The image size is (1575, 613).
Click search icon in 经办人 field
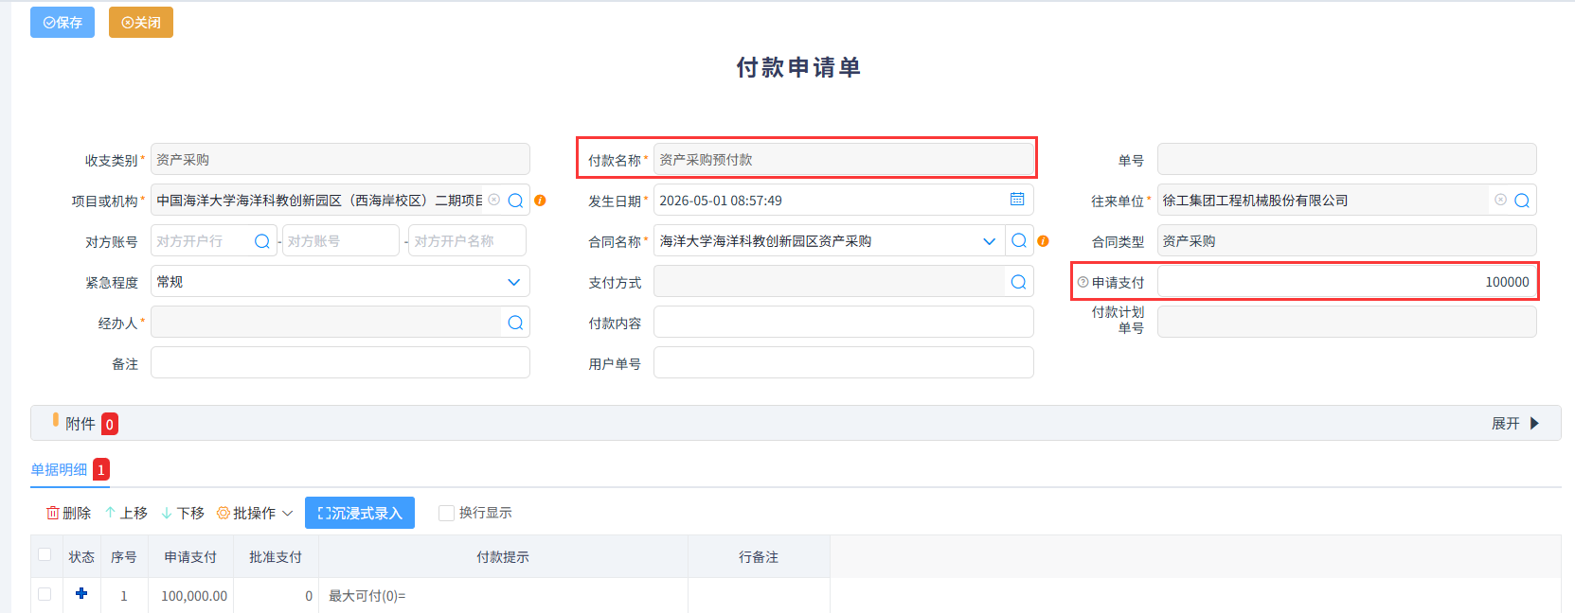(516, 323)
